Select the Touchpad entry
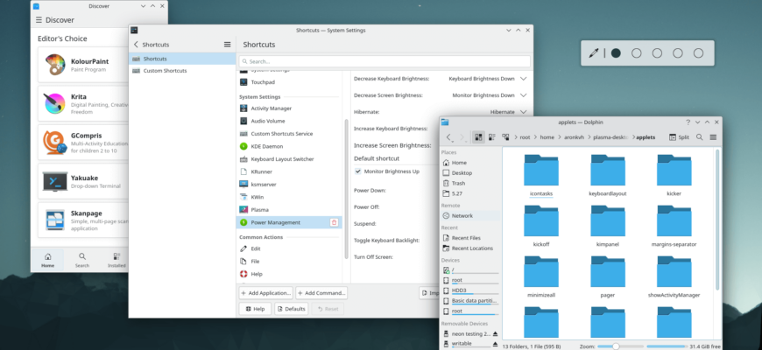The width and height of the screenshot is (762, 350). coord(289,82)
